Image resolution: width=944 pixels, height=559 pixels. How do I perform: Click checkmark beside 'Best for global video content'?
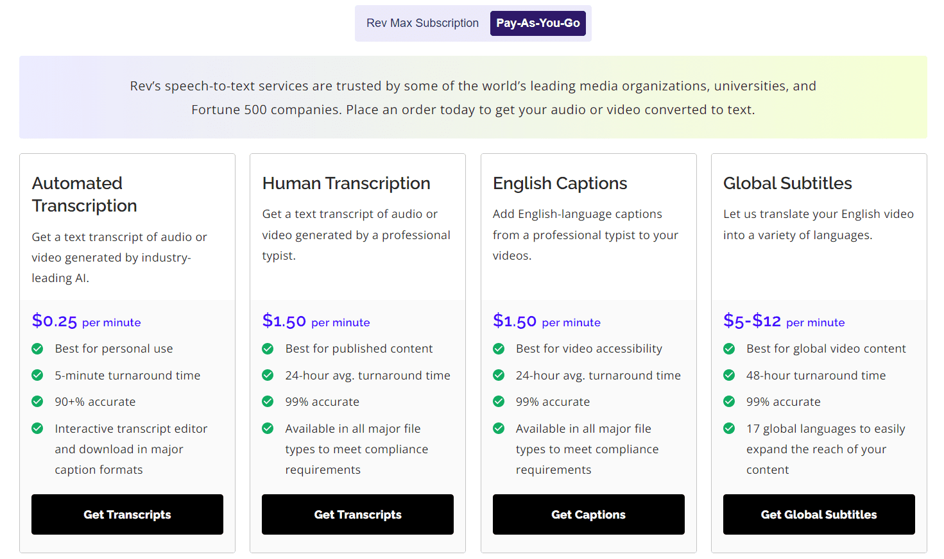click(729, 349)
